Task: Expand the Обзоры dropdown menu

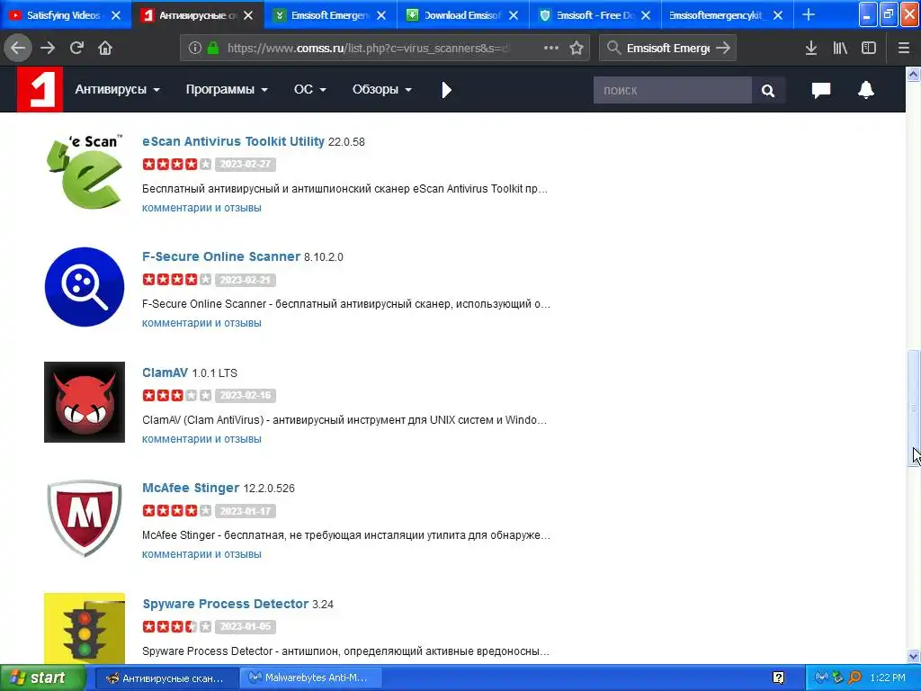Action: pos(381,89)
